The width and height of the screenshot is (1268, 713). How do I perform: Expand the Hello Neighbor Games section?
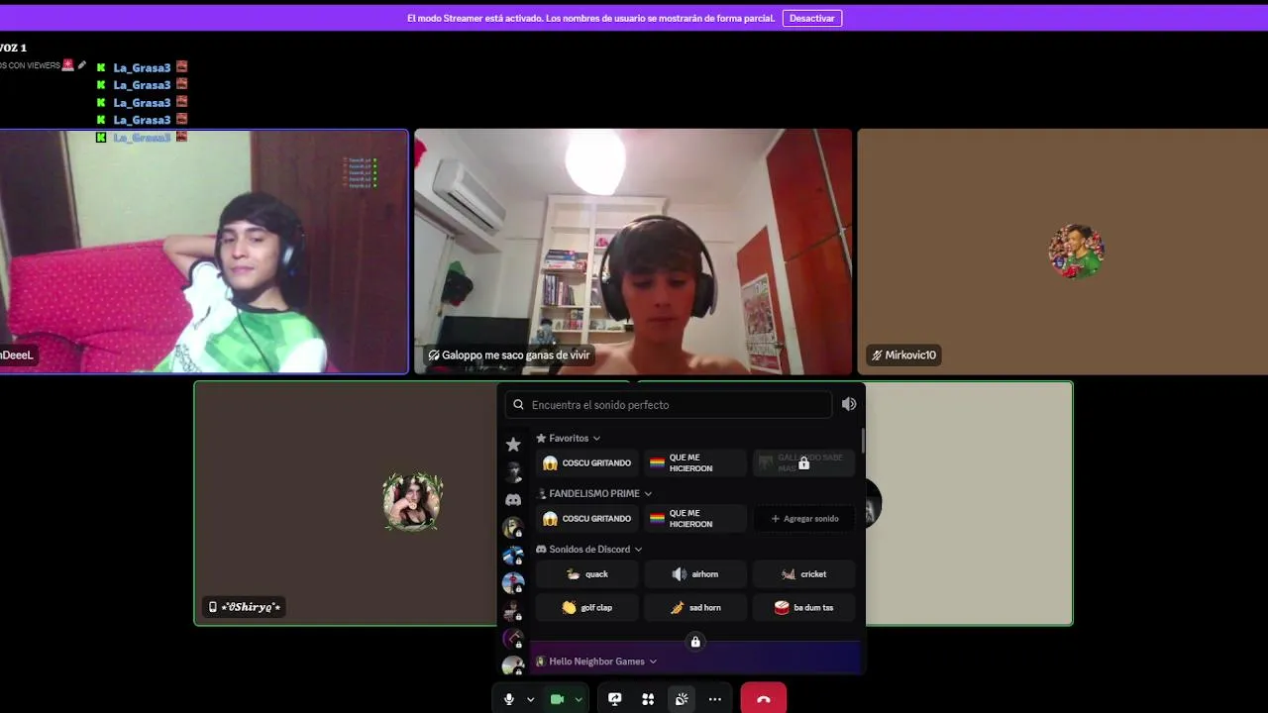coord(596,662)
